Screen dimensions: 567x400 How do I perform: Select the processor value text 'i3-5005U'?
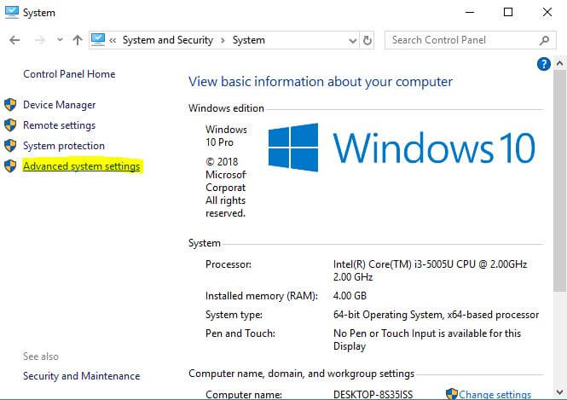coord(434,264)
